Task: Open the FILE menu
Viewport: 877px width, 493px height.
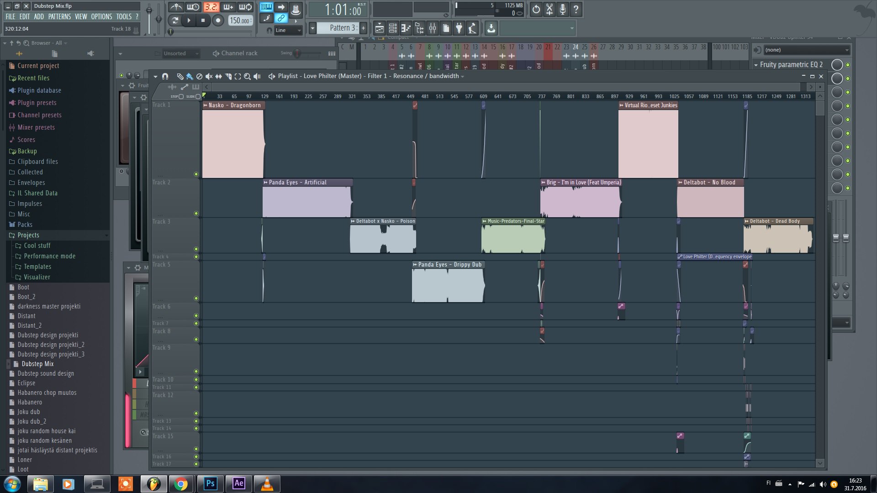Action: point(11,16)
